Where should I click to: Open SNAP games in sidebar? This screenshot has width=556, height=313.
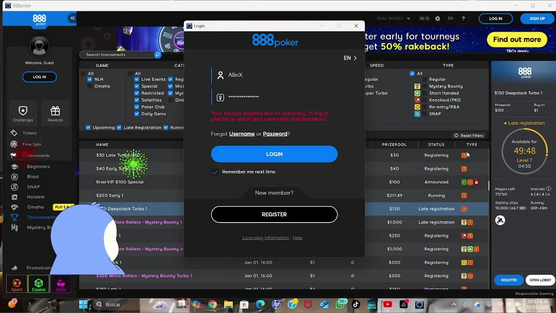33,187
